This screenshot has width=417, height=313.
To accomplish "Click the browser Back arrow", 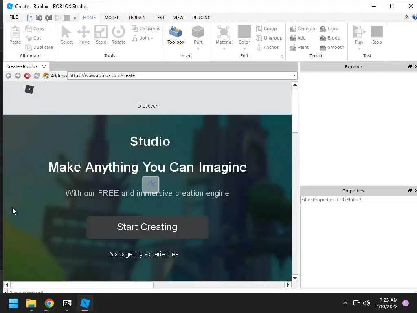I will [9, 75].
